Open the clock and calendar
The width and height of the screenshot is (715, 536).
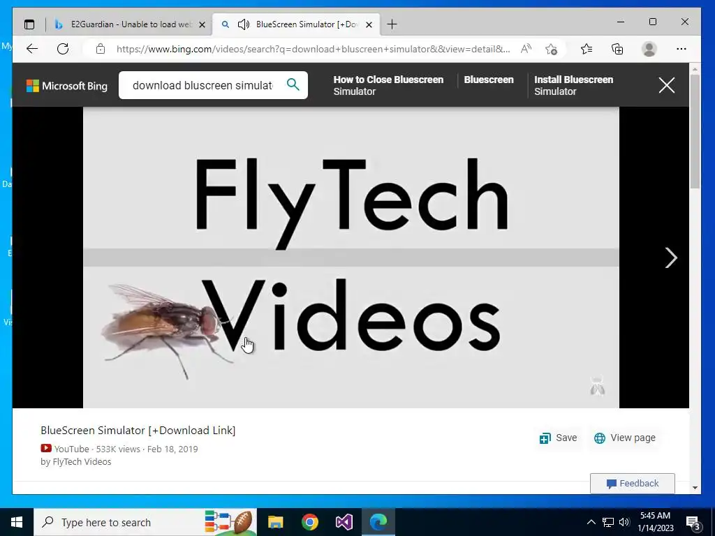point(655,522)
